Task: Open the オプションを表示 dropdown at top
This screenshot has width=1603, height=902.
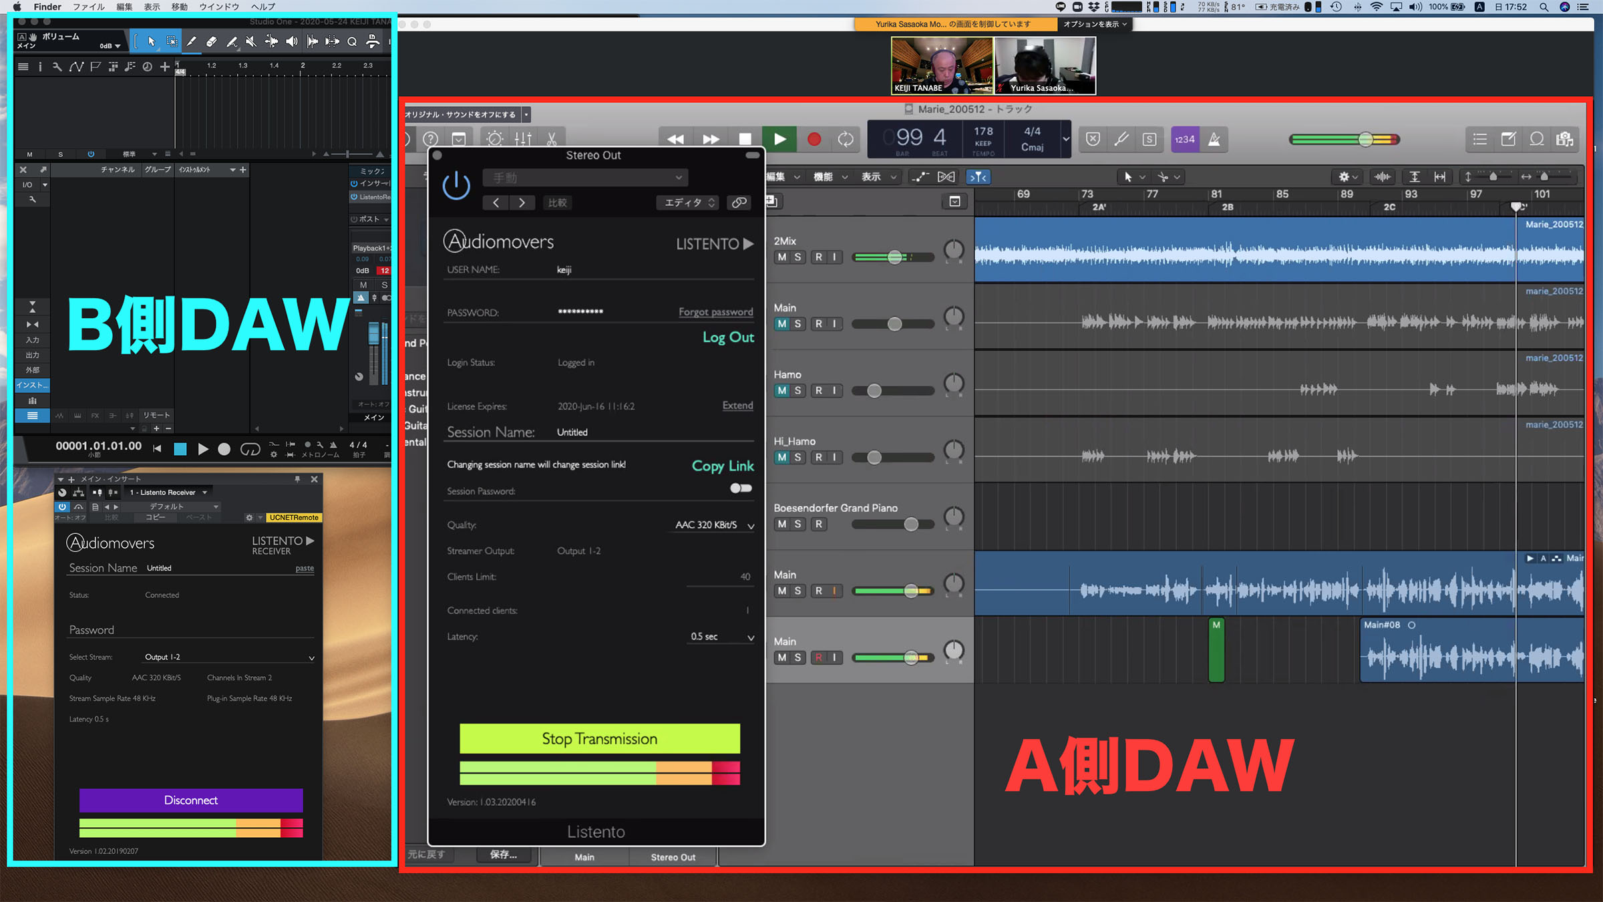Action: click(x=1095, y=24)
